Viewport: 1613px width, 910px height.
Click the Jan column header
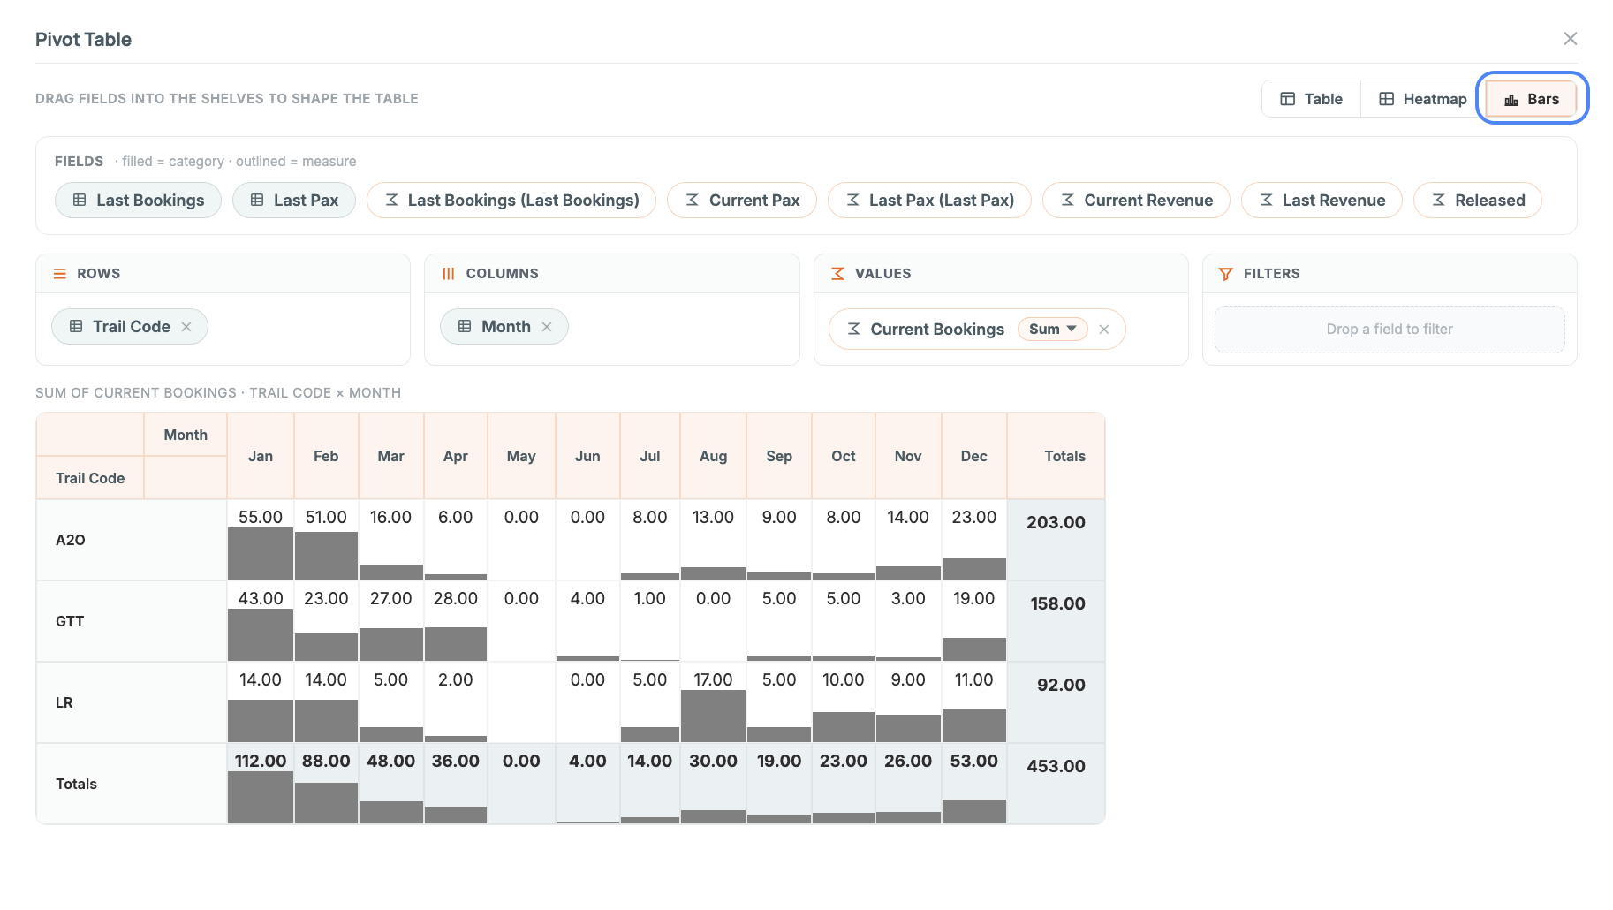coord(261,456)
